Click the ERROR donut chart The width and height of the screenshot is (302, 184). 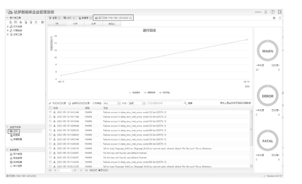click(x=268, y=96)
